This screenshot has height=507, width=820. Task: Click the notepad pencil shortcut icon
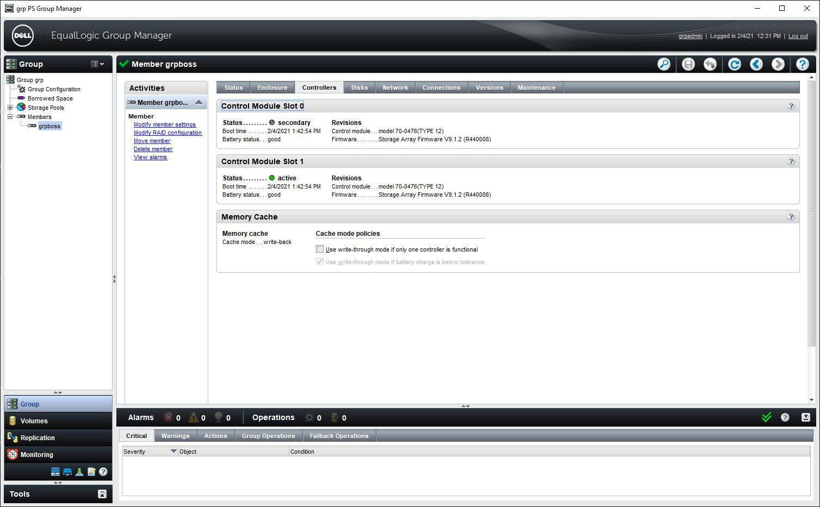(x=91, y=472)
